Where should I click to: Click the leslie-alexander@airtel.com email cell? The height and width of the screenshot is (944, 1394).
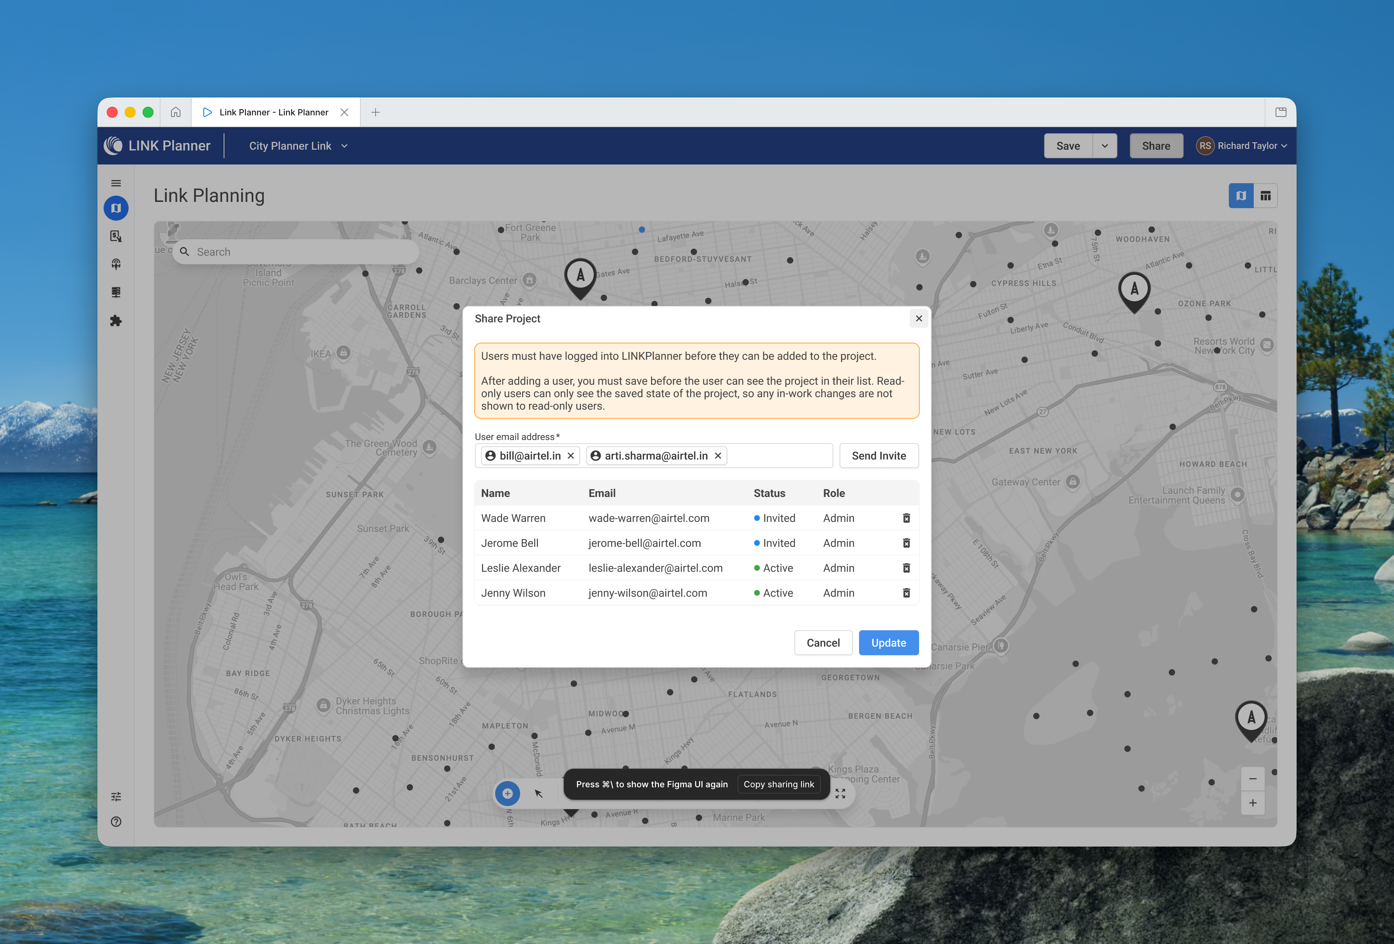[x=655, y=568]
